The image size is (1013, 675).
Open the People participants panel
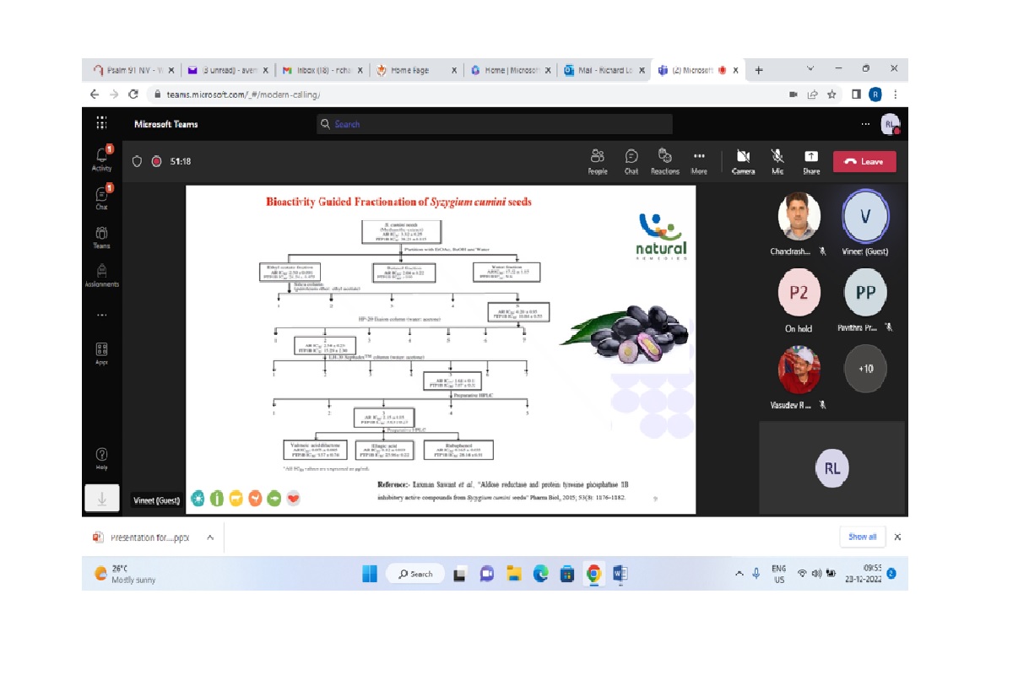(598, 161)
